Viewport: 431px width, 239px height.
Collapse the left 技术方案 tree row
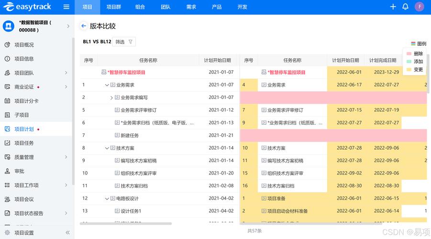coord(107,148)
